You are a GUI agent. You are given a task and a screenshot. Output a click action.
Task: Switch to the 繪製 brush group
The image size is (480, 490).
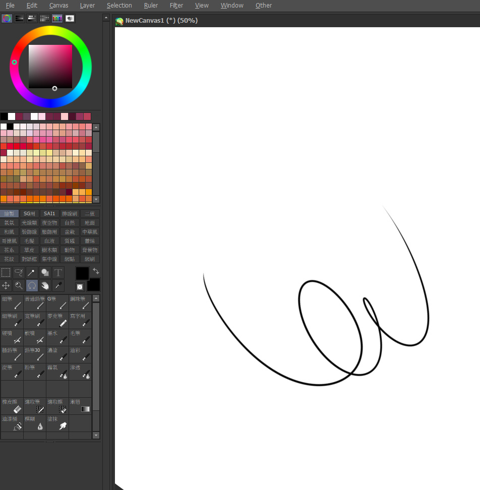click(x=9, y=213)
